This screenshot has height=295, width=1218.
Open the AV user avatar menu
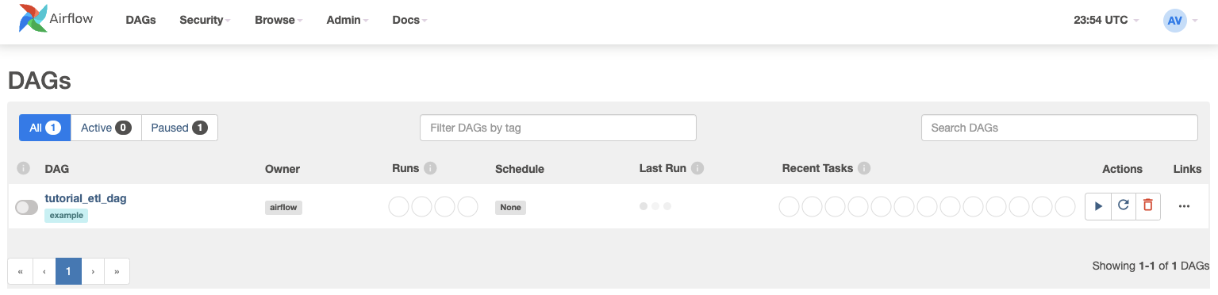[x=1180, y=20]
